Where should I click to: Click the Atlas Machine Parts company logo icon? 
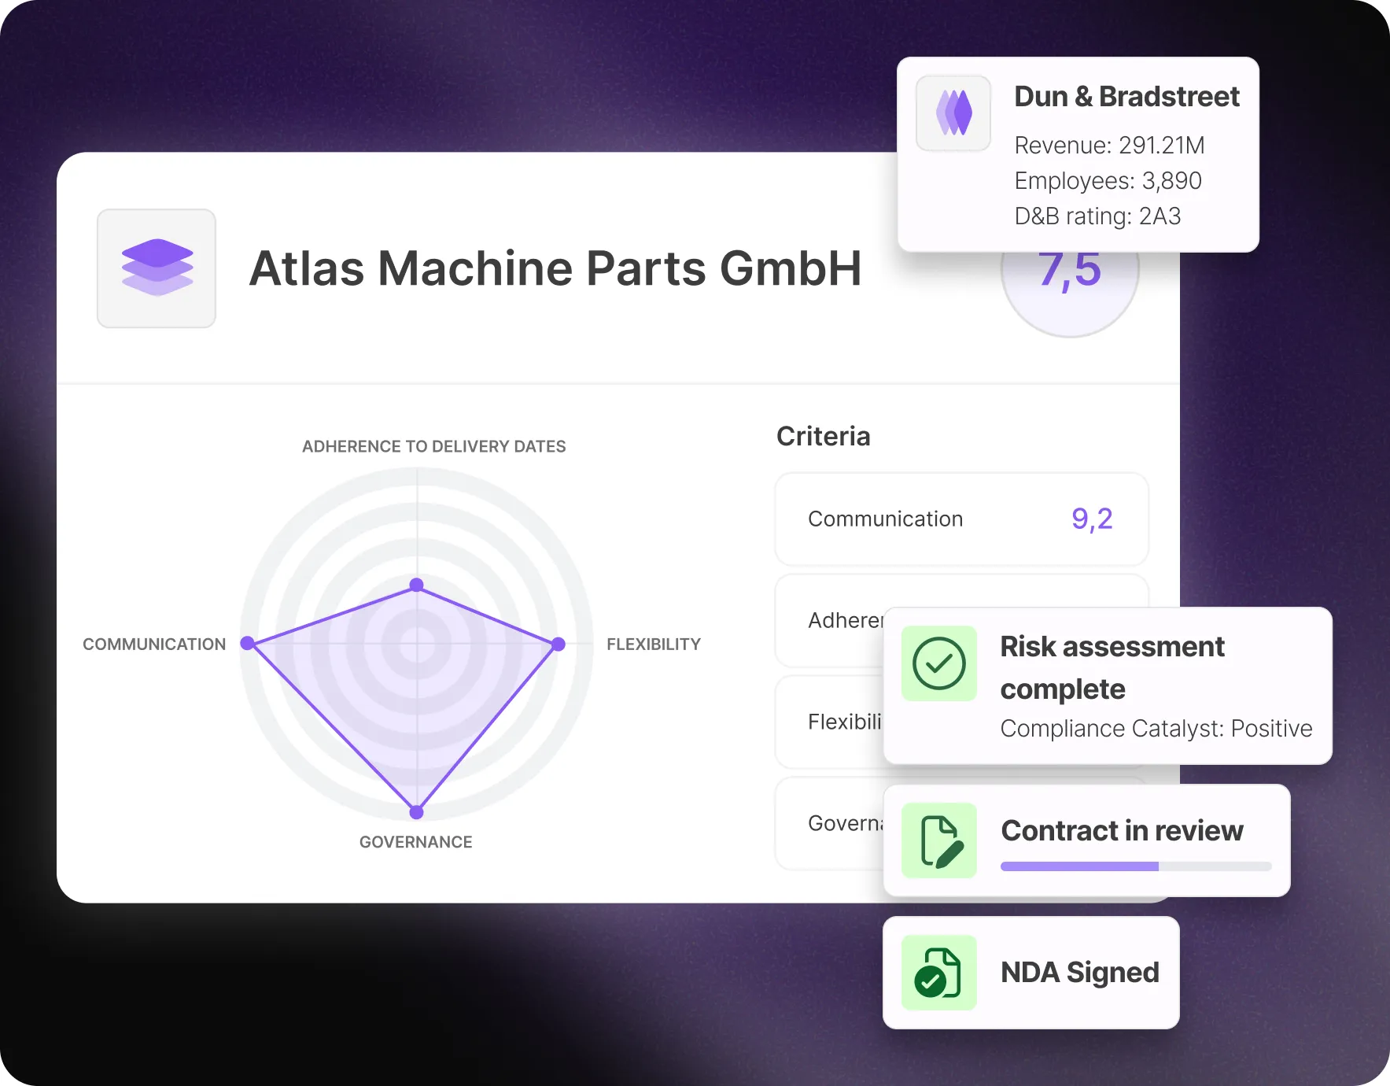click(x=155, y=268)
